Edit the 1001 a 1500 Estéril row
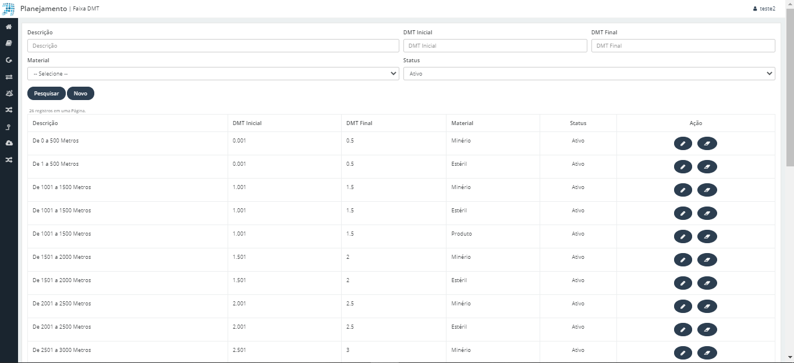794x363 pixels. [x=683, y=213]
